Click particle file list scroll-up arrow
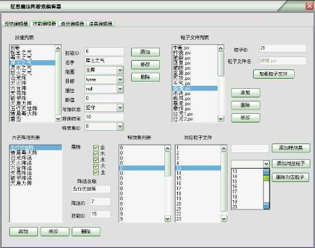This screenshot has width=315, height=248. [220, 48]
